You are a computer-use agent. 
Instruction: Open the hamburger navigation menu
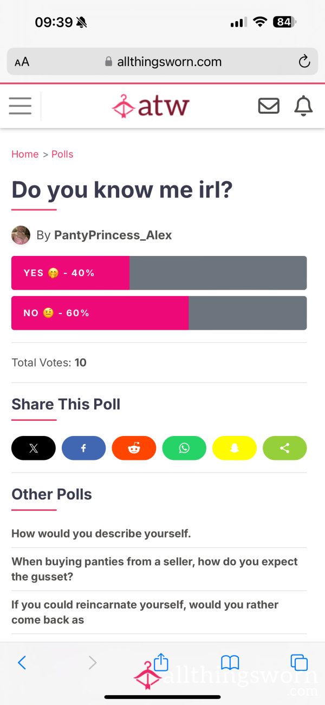(20, 106)
